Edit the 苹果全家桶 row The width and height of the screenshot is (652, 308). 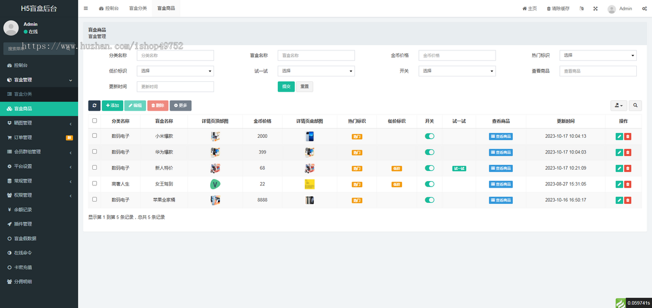619,200
